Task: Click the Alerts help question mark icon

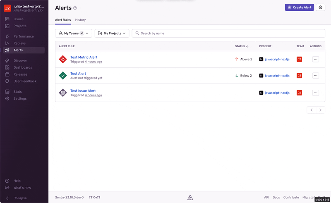Action: pos(75,8)
